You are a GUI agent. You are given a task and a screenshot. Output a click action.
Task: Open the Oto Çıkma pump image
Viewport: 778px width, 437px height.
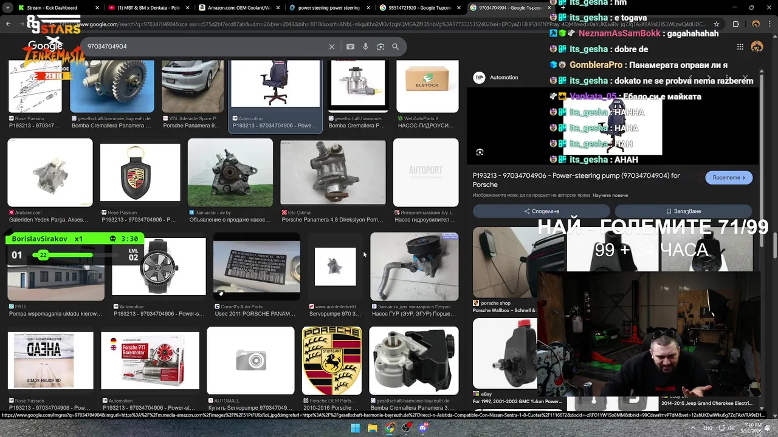pyautogui.click(x=333, y=172)
